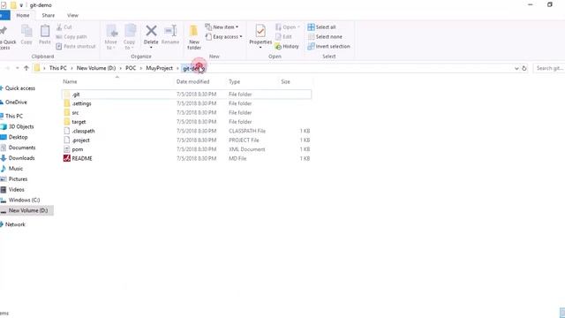Select the target folder
Viewport: 565px width, 318px height.
[x=186, y=122]
